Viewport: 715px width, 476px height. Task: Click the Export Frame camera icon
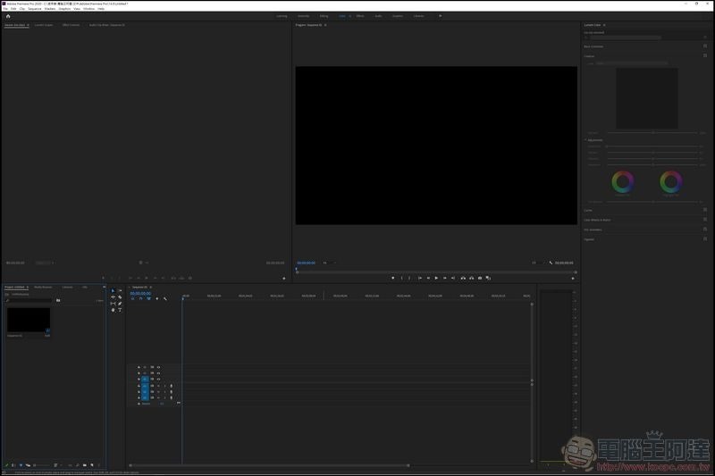tap(480, 278)
